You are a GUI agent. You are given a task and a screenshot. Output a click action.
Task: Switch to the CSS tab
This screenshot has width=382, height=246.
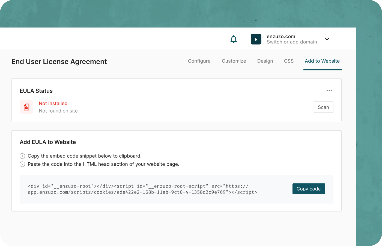(x=289, y=61)
